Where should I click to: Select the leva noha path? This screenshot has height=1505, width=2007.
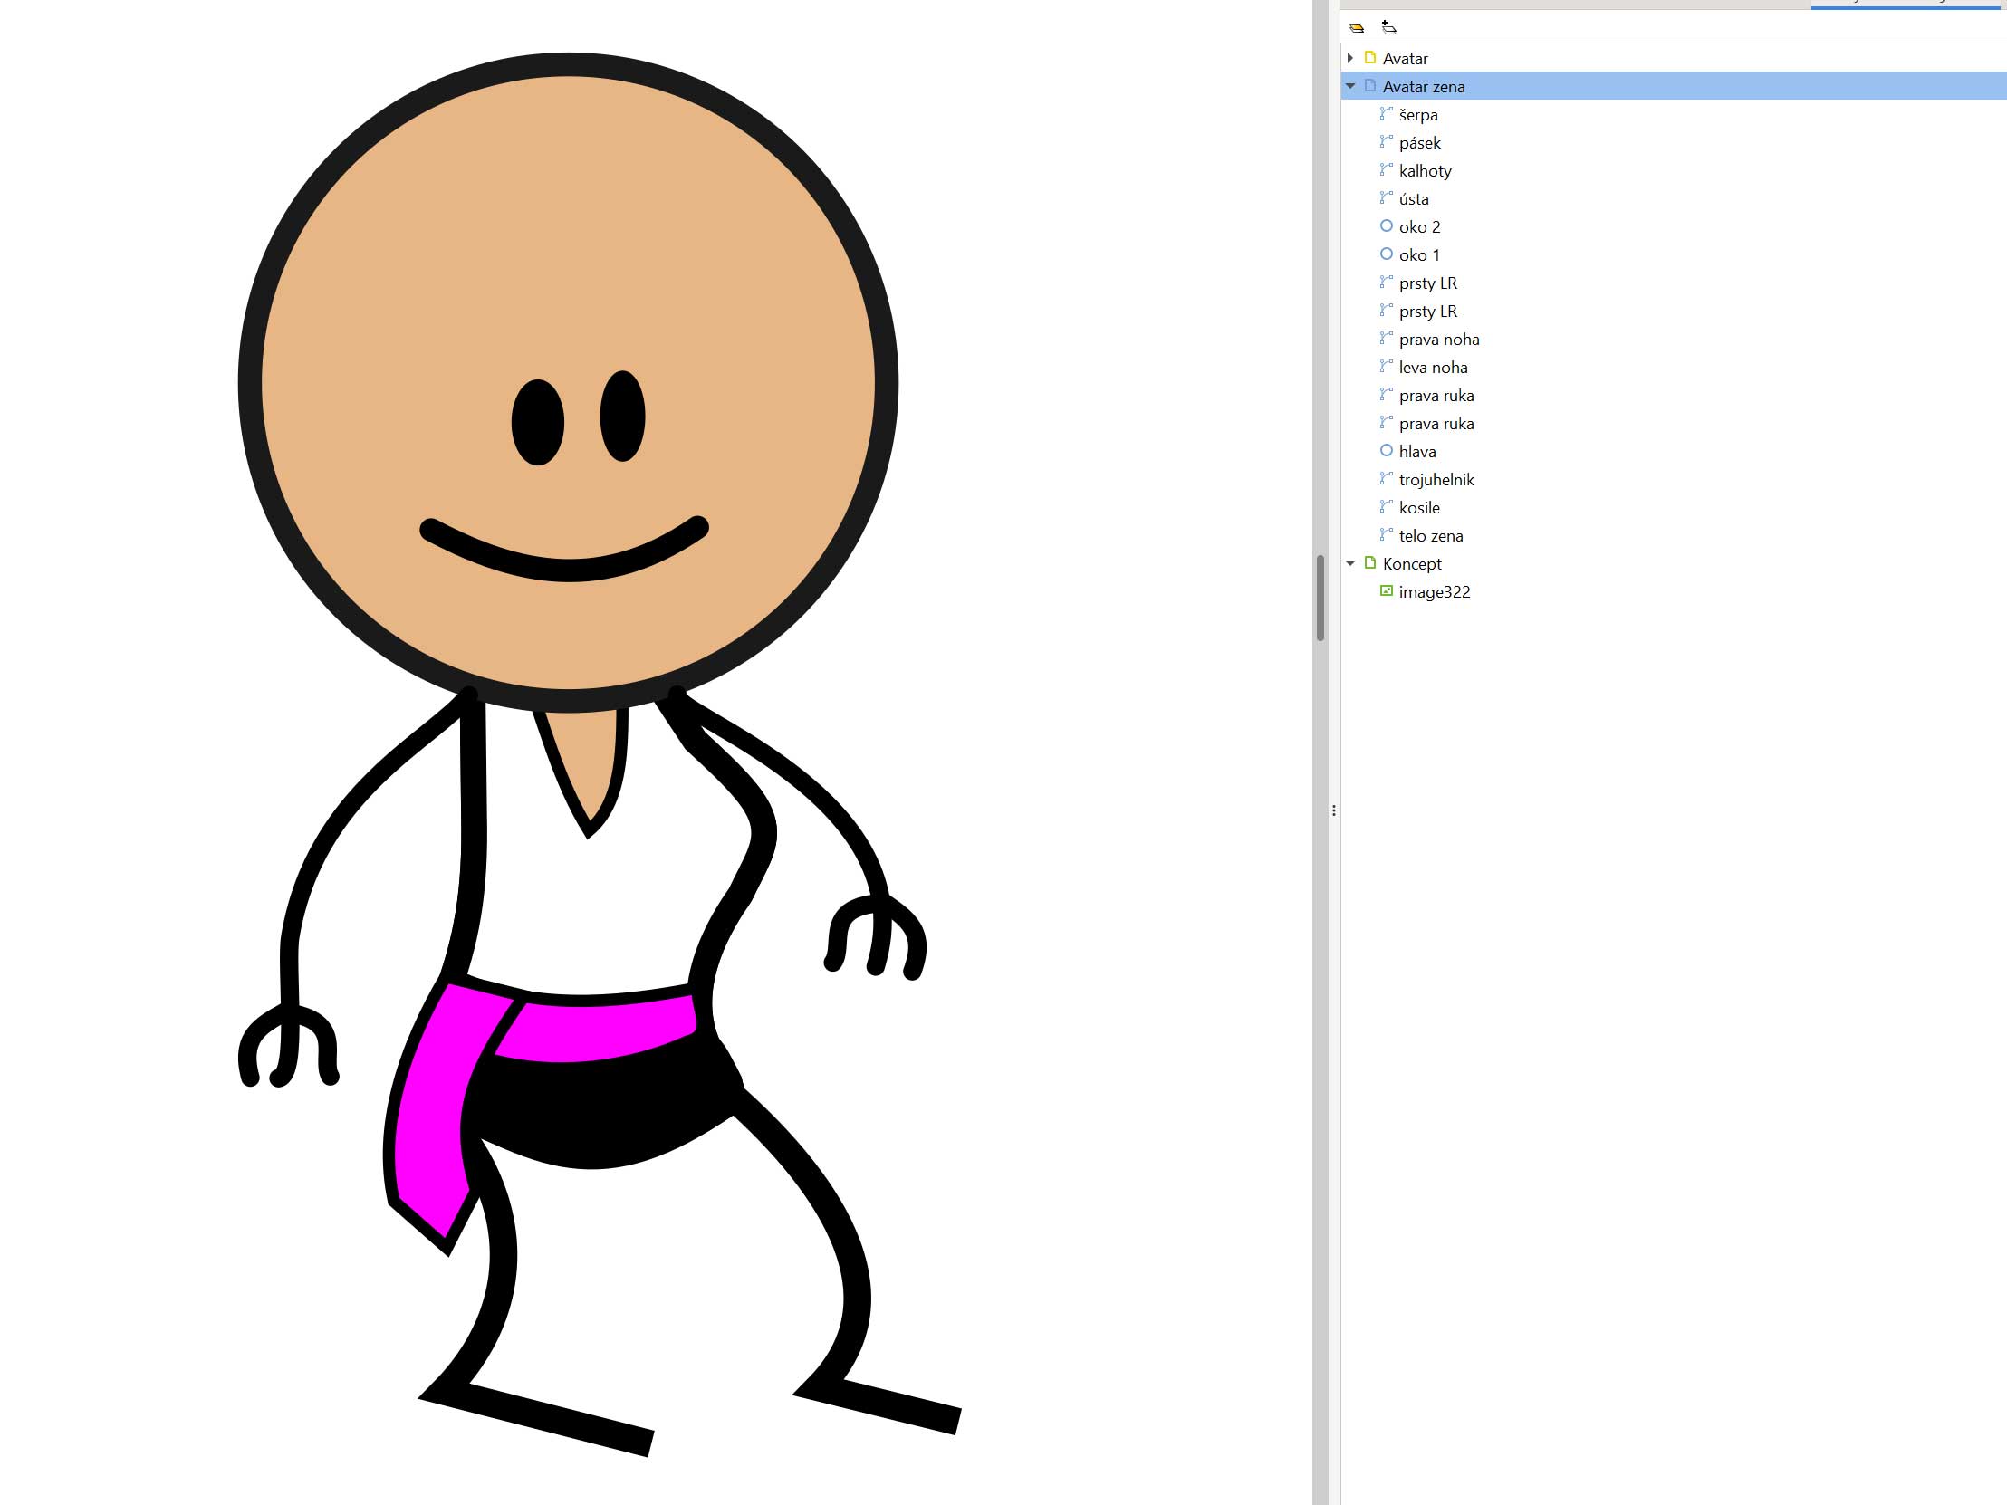pyautogui.click(x=1433, y=368)
